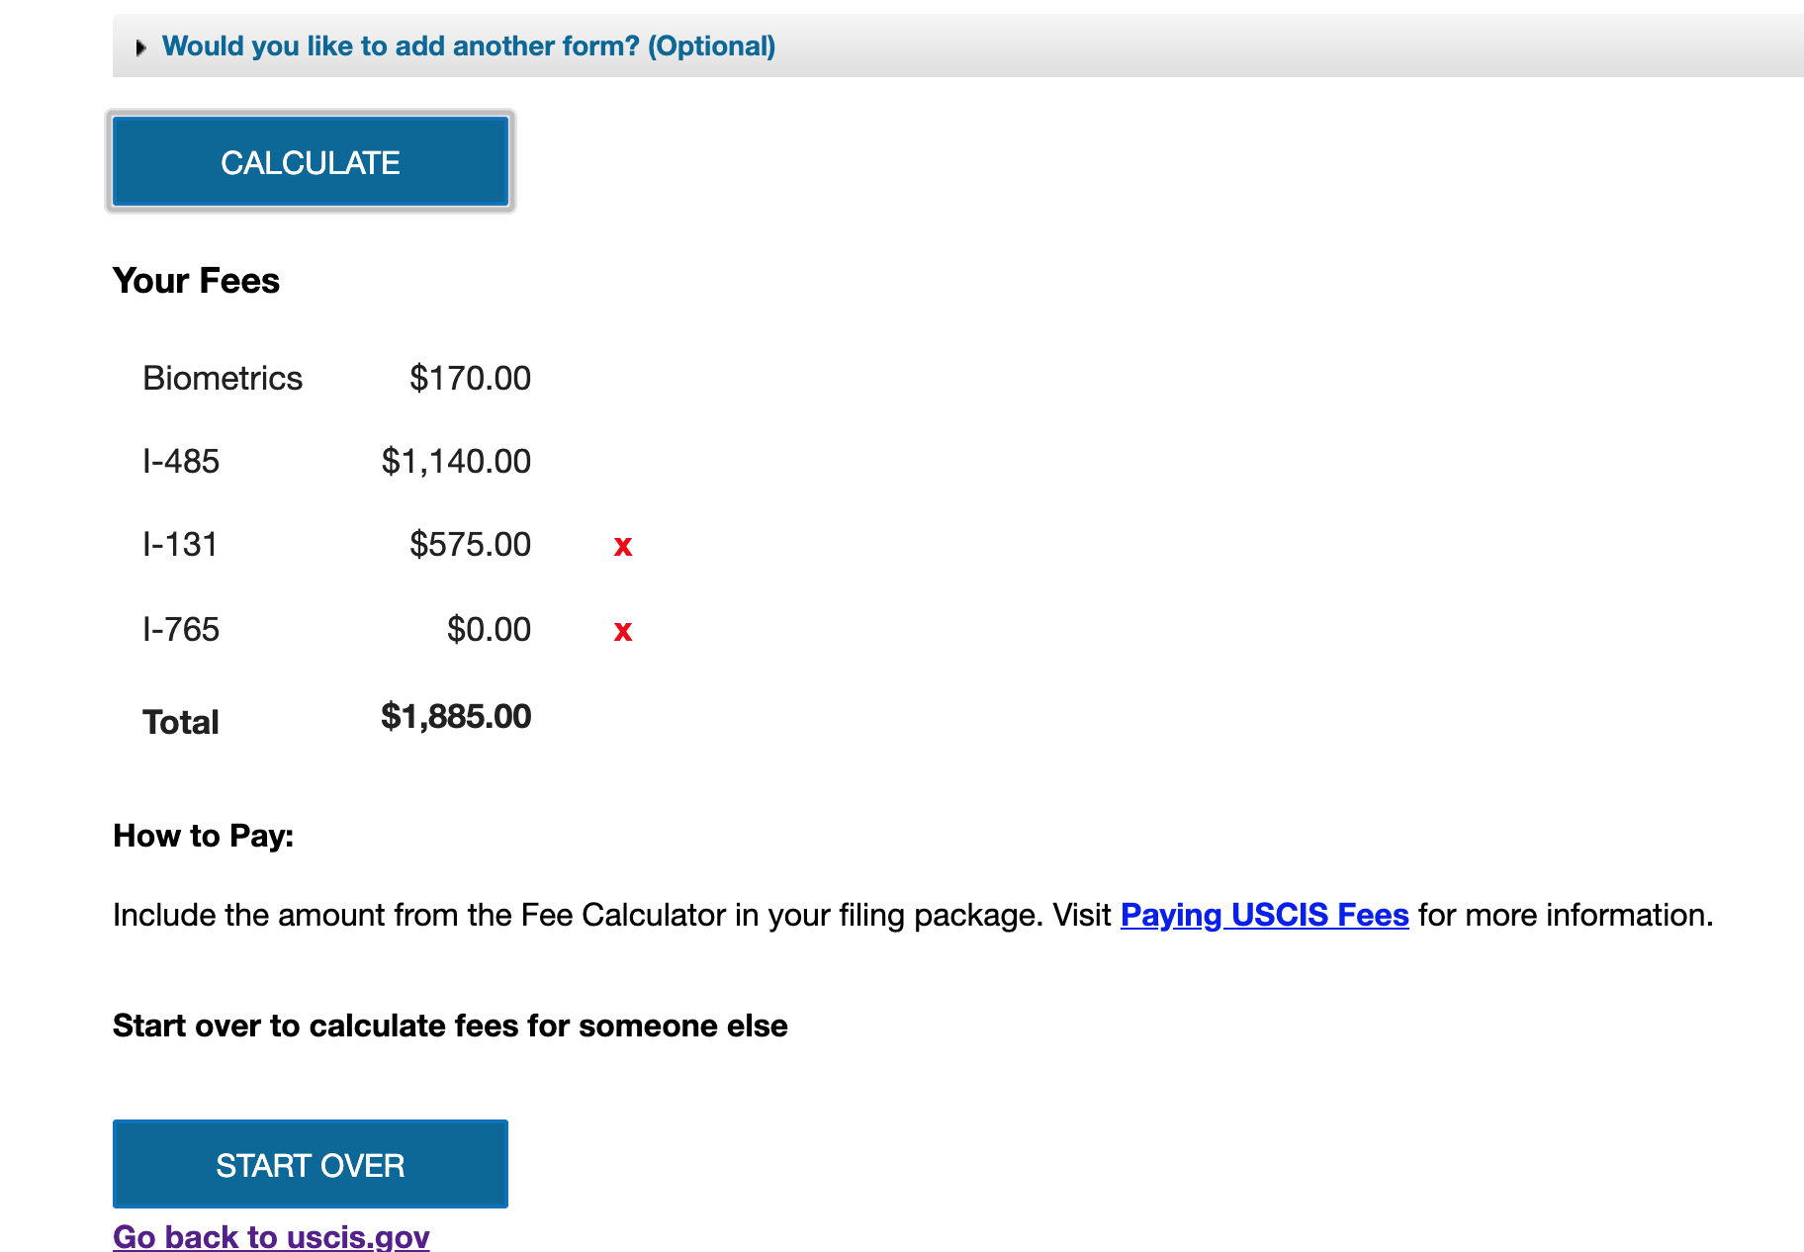Click the CALCULATE button
The width and height of the screenshot is (1804, 1252).
coord(311,161)
